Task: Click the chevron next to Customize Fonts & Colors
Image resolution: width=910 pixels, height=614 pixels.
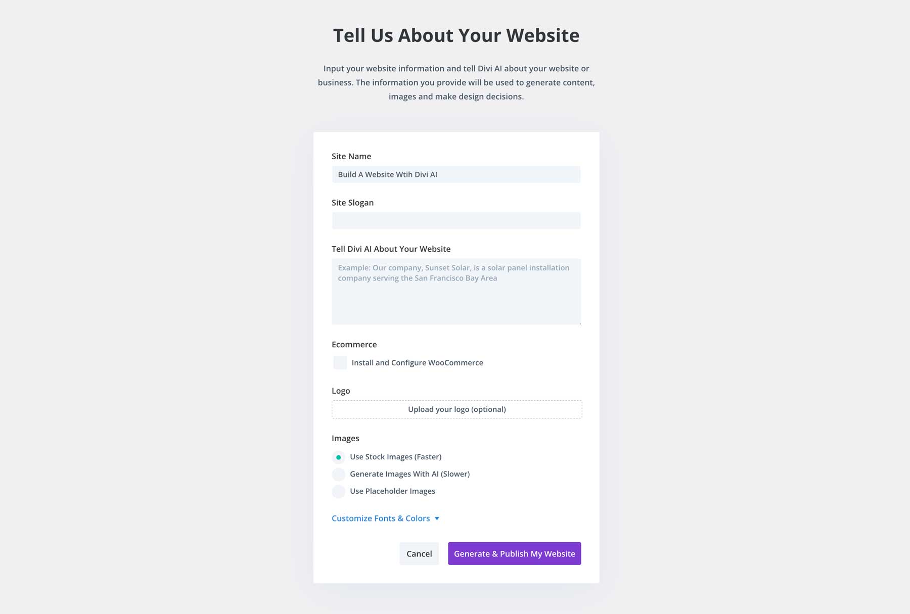Action: click(x=437, y=518)
